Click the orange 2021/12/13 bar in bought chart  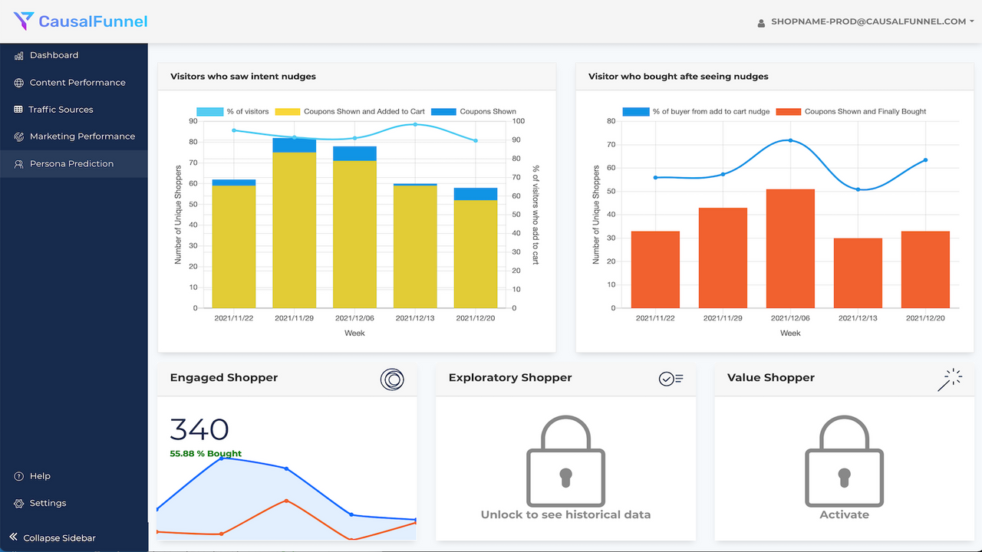pyautogui.click(x=857, y=273)
